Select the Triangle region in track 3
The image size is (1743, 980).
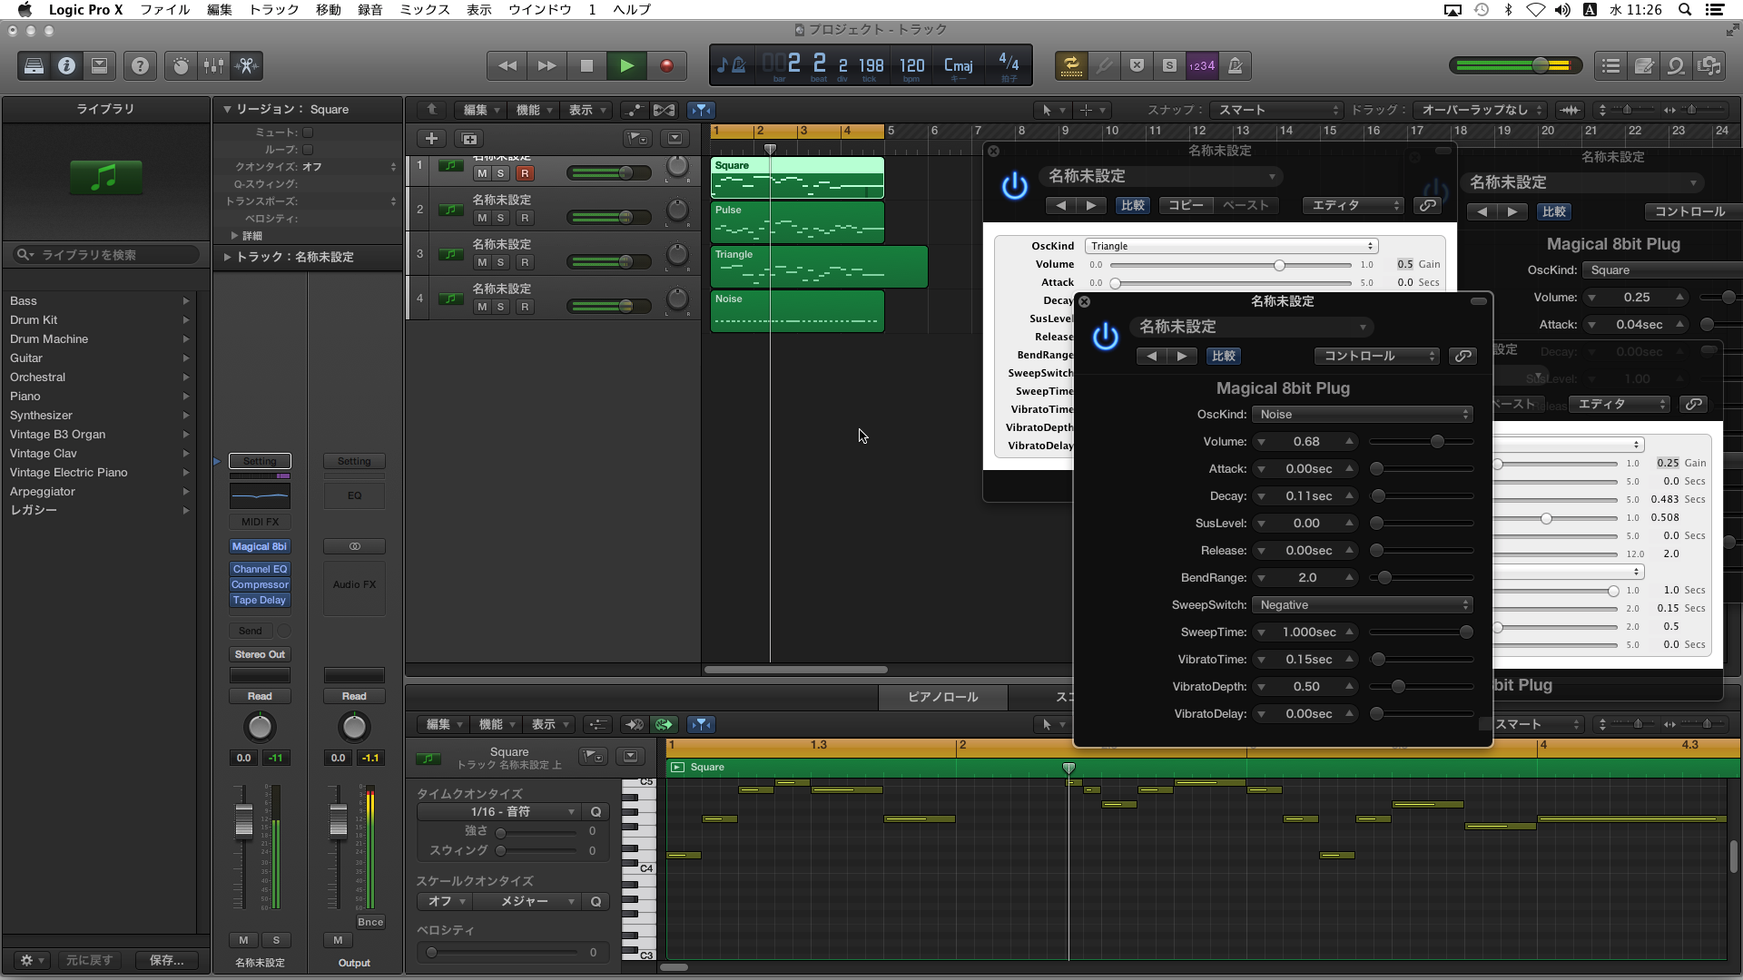click(819, 267)
